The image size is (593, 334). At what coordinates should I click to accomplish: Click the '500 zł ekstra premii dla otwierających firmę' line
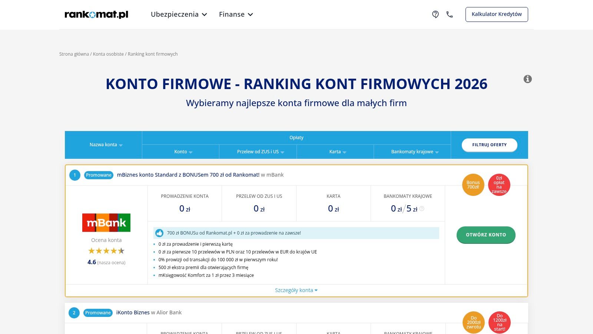point(203,268)
